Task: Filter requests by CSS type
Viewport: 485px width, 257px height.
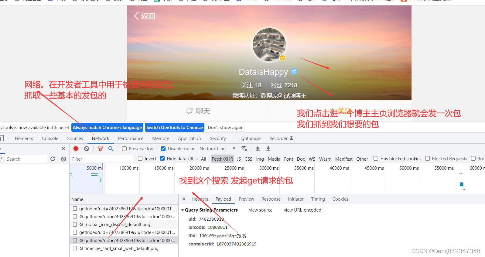Action: (x=248, y=159)
